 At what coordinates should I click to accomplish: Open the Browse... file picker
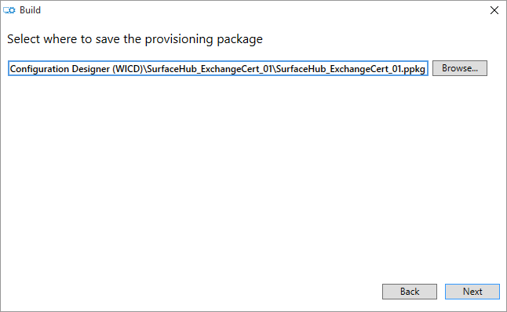459,68
